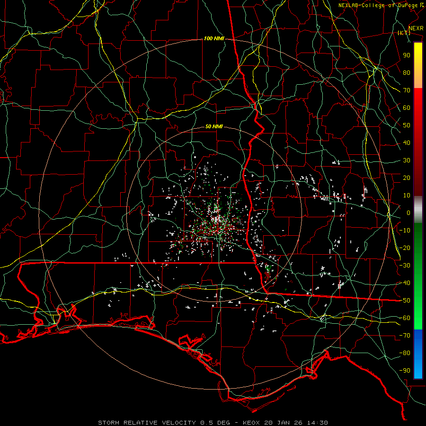The width and height of the screenshot is (426, 426).
Task: Click the "NEXR" label in the corner
Action: click(416, 28)
